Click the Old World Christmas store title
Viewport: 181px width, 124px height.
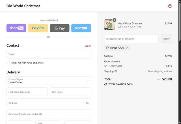[x=23, y=6]
